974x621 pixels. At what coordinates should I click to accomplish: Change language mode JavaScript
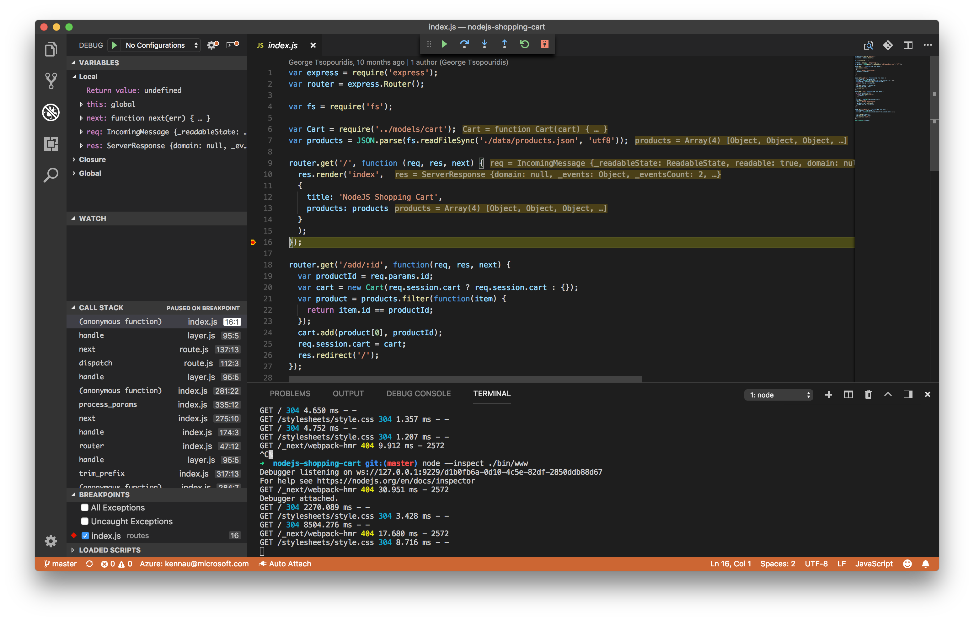pyautogui.click(x=874, y=564)
